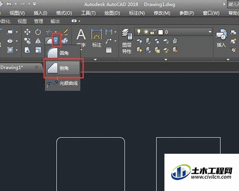The image size is (239, 191).
Task: Click the Rectangle tool in Draw panel
Action: coord(10,32)
